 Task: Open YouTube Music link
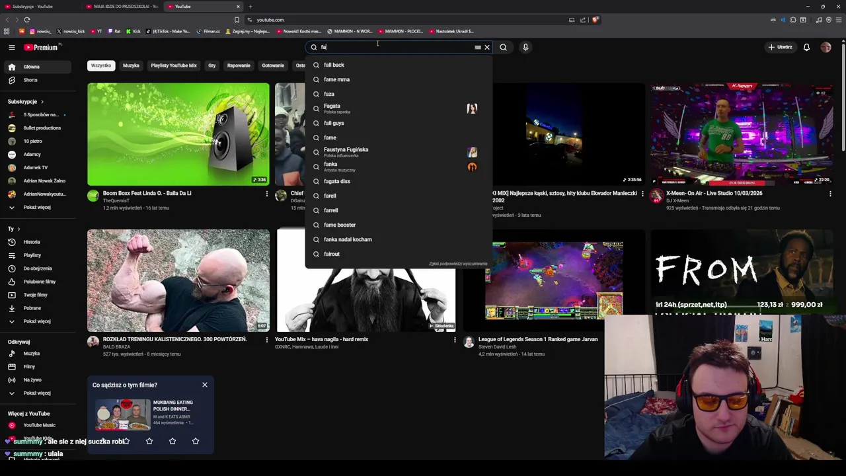pos(39,425)
